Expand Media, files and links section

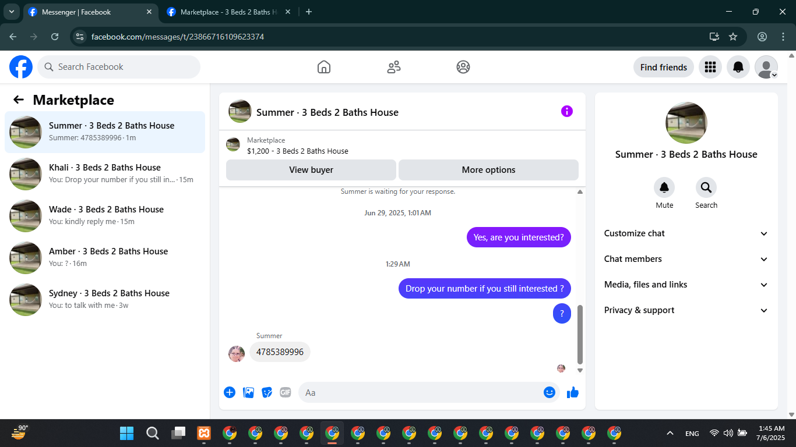click(x=686, y=285)
